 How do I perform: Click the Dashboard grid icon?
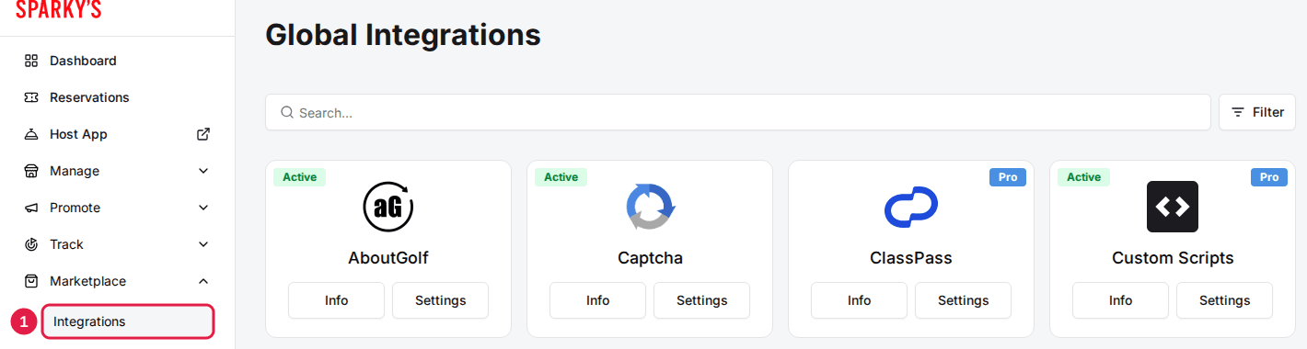(x=31, y=61)
